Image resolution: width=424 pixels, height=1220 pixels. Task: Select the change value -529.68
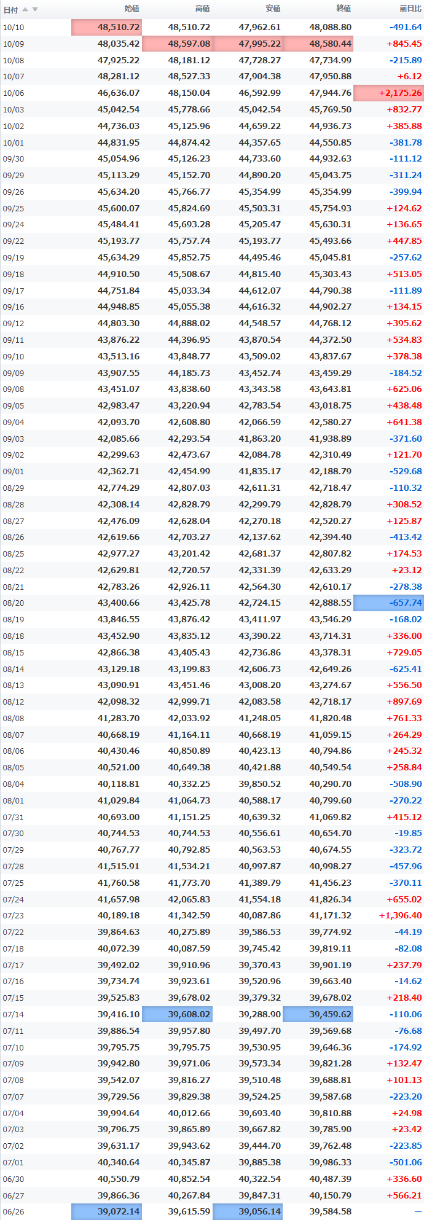point(406,471)
